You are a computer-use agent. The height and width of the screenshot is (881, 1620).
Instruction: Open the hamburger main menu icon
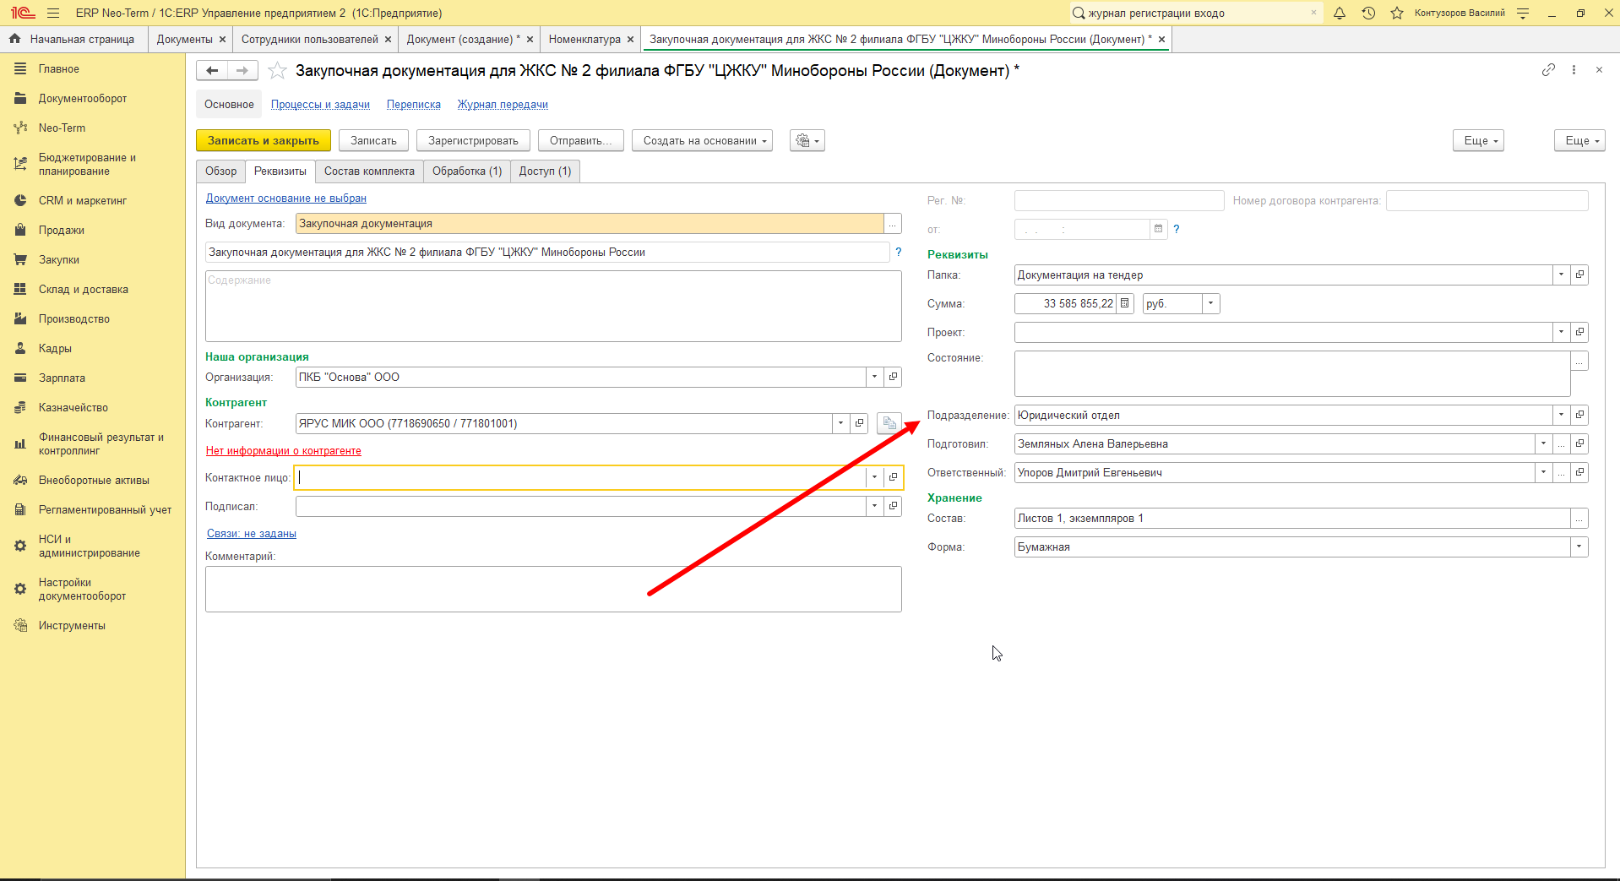click(x=53, y=13)
